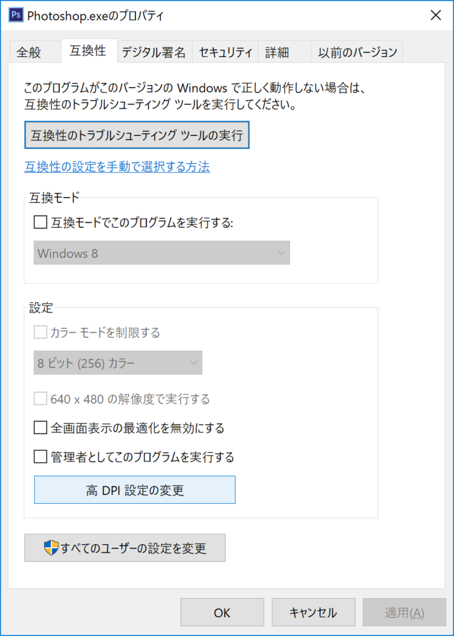Click the 高 DPI 設定の変更 button
The height and width of the screenshot is (636, 454).
134,489
